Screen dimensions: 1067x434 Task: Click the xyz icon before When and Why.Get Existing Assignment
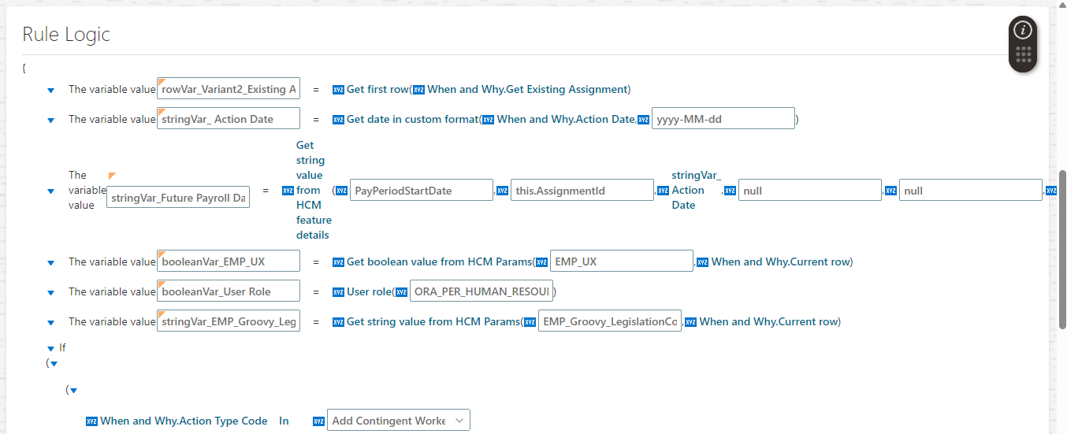419,90
